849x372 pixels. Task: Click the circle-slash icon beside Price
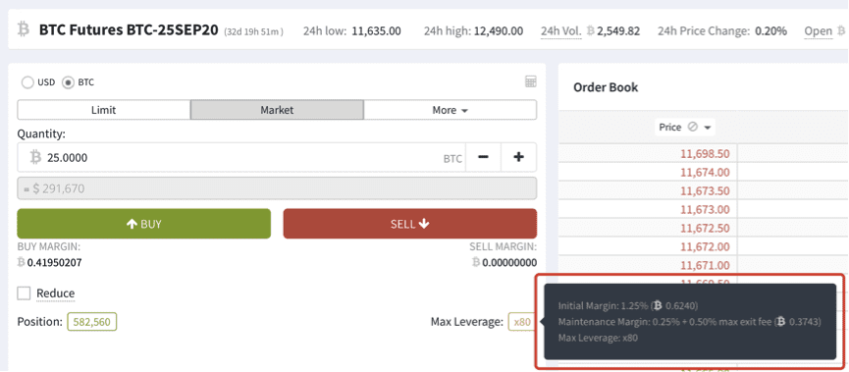coord(692,128)
